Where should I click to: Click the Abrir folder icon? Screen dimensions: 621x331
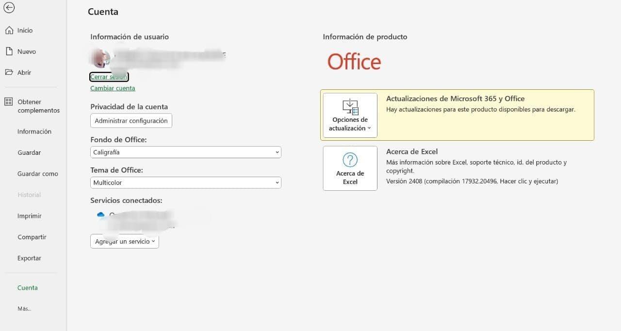pos(9,72)
